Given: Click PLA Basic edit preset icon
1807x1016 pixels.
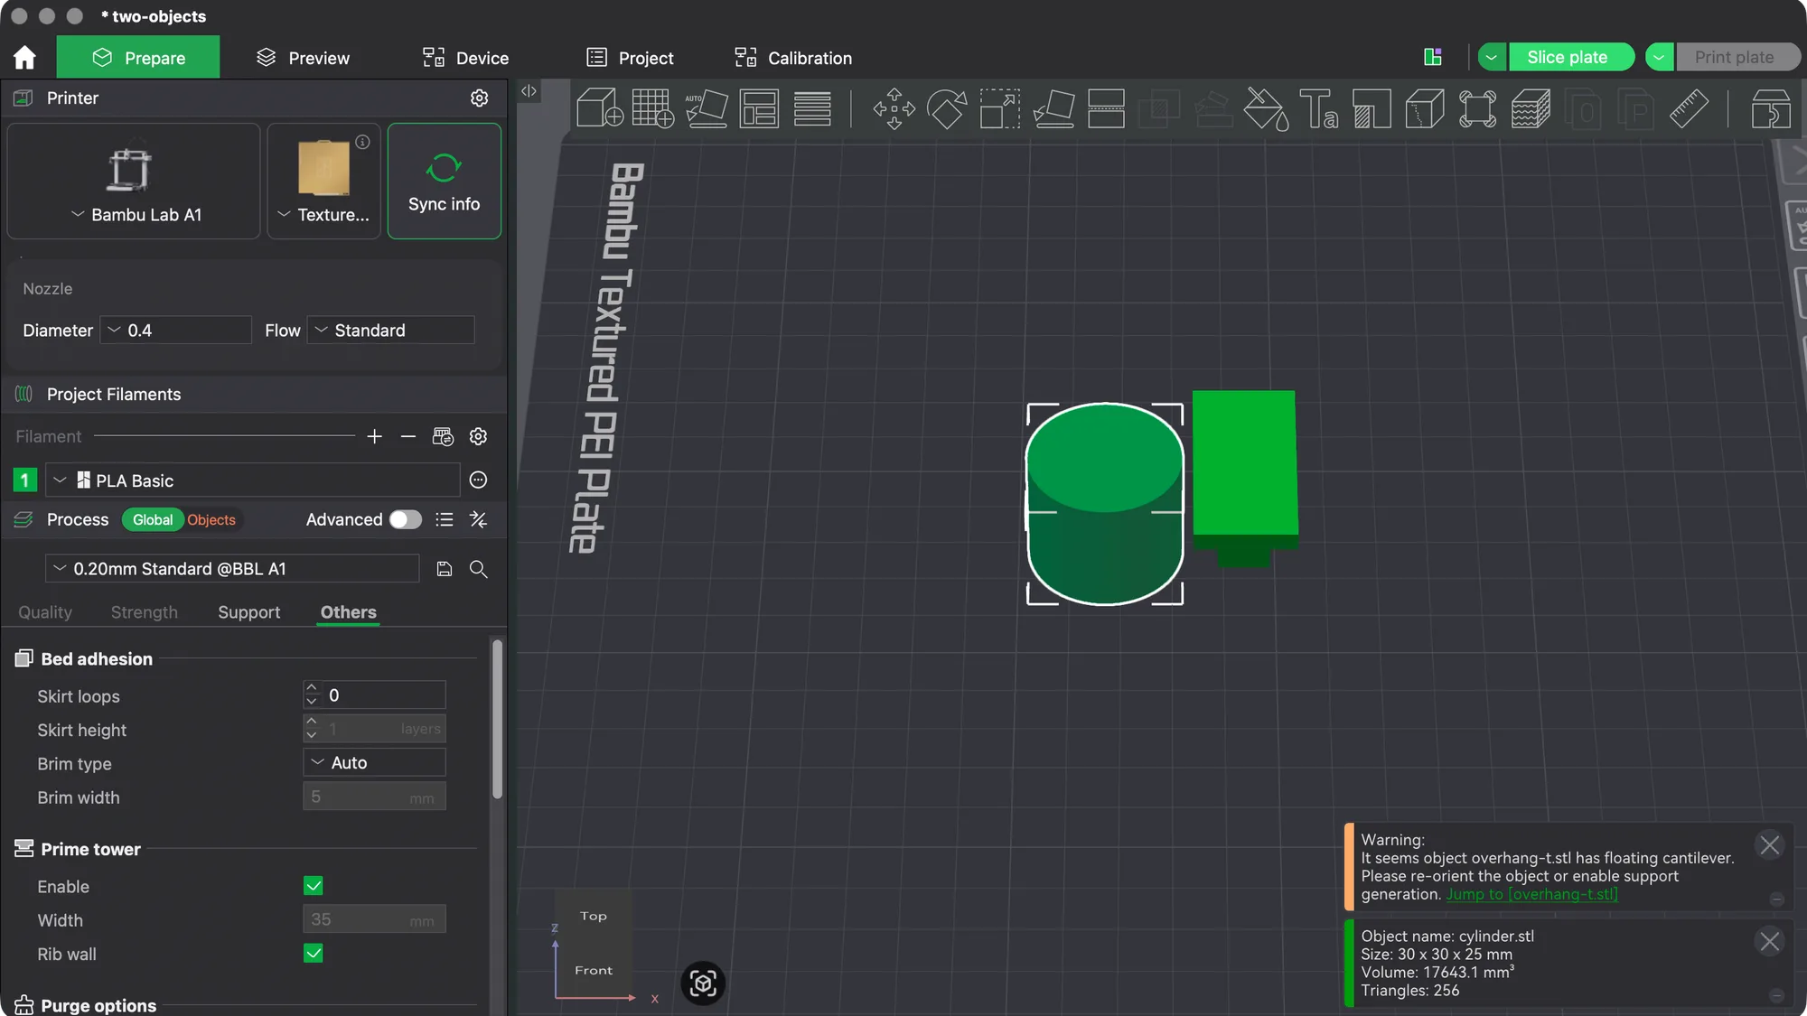Looking at the screenshot, I should point(479,480).
